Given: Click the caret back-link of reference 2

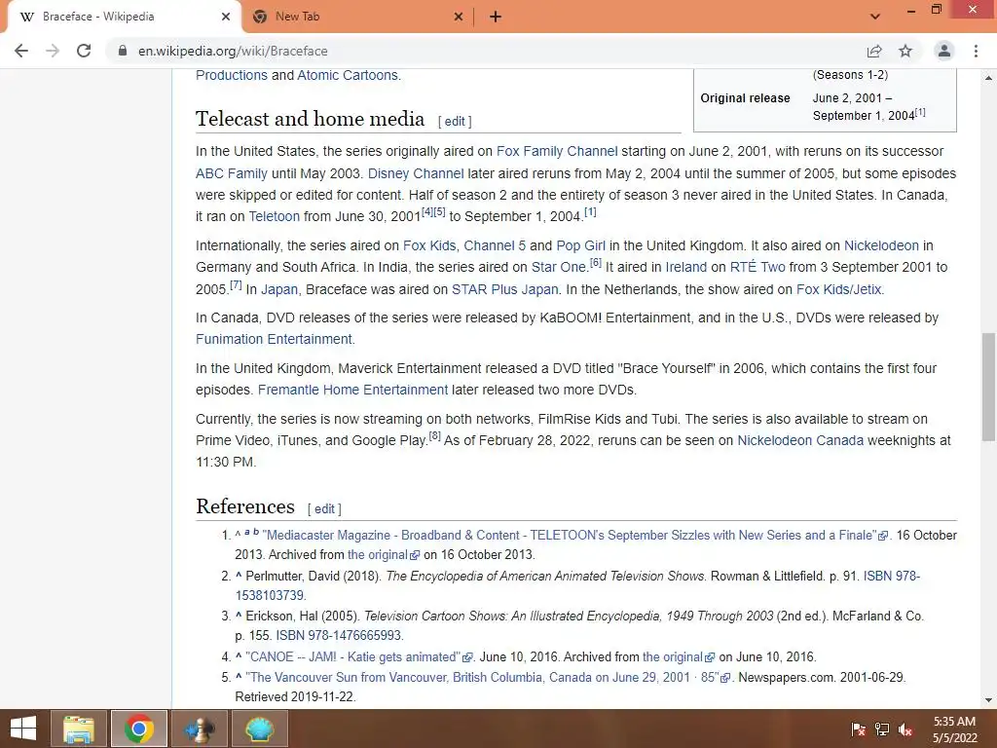Looking at the screenshot, I should click(x=239, y=576).
